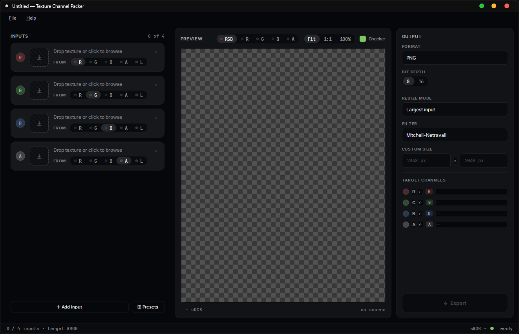Open file browser via R slot drop zone
This screenshot has width=519, height=334.
(39, 57)
